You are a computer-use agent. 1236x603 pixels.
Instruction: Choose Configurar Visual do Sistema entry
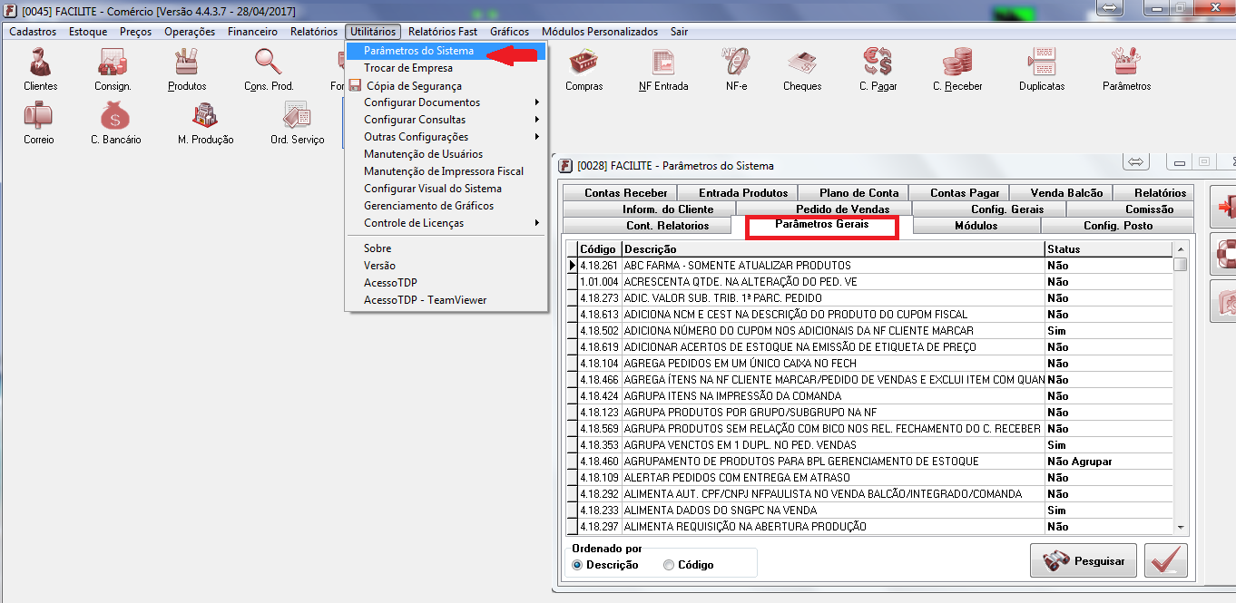(x=446, y=189)
